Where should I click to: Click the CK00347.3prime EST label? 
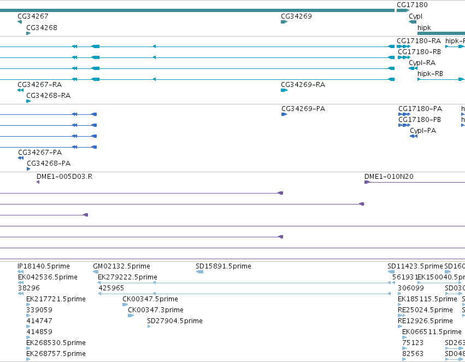(x=156, y=310)
